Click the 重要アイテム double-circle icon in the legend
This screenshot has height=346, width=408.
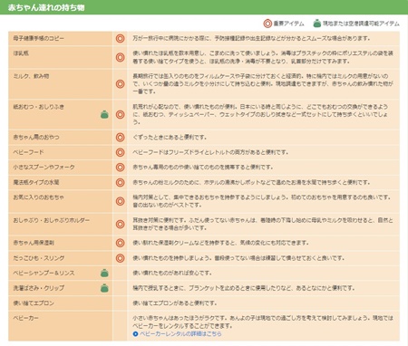(x=267, y=24)
